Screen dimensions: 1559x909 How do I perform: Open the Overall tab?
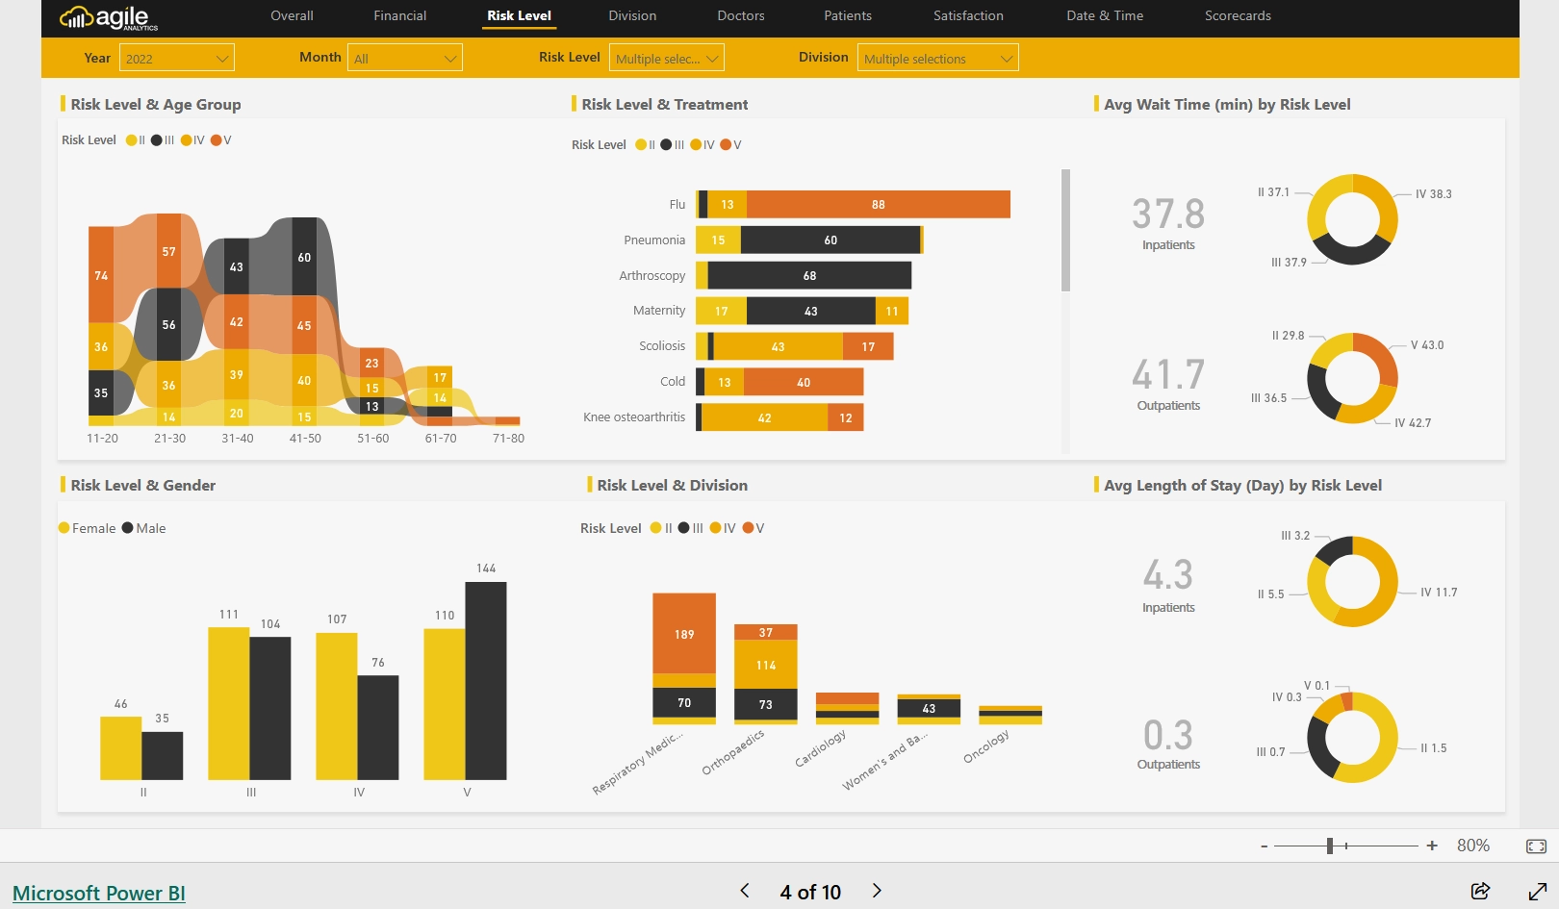point(292,15)
